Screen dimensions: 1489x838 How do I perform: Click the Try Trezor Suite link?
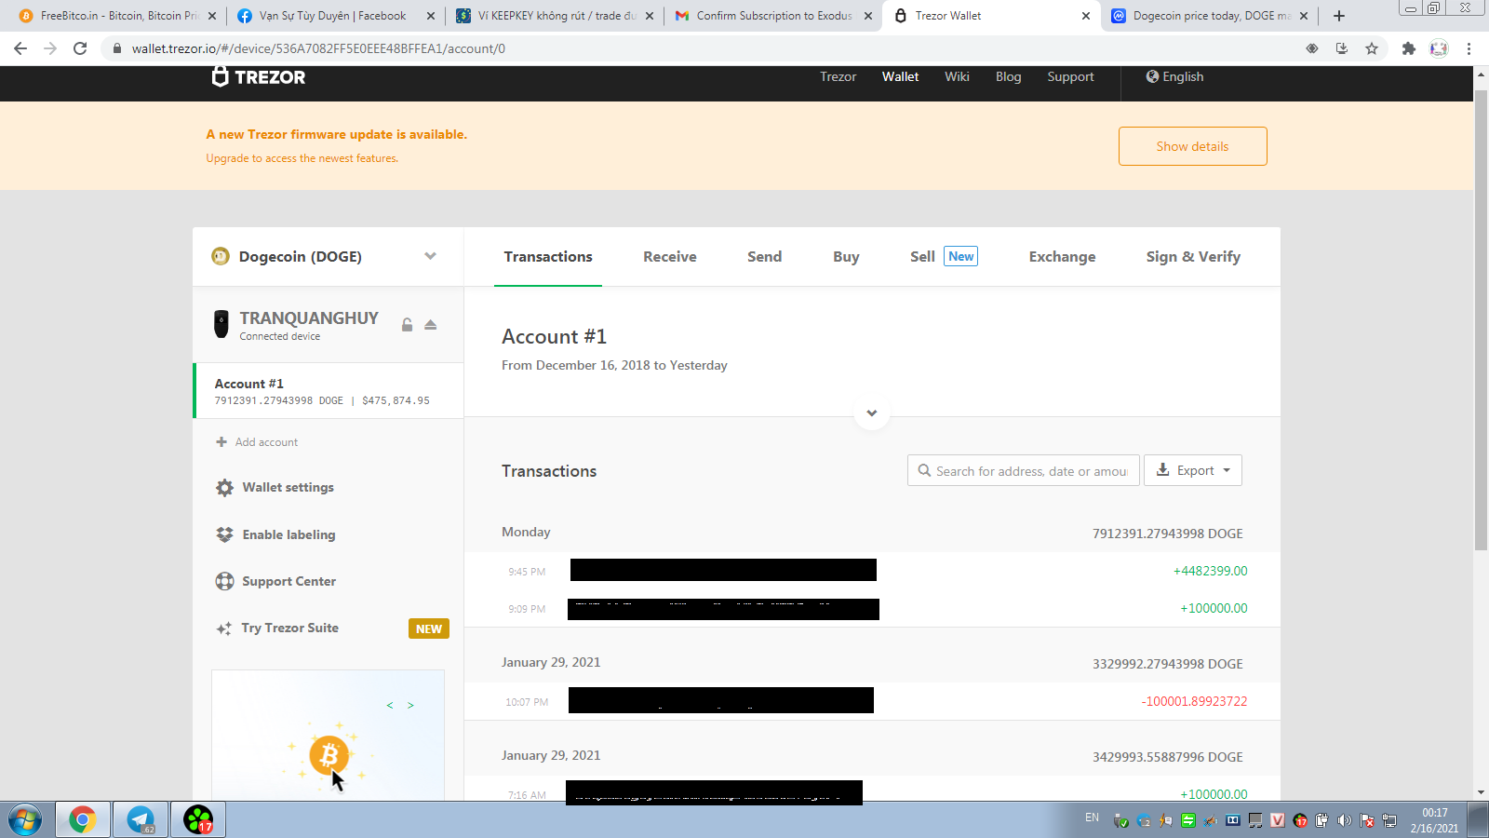290,628
